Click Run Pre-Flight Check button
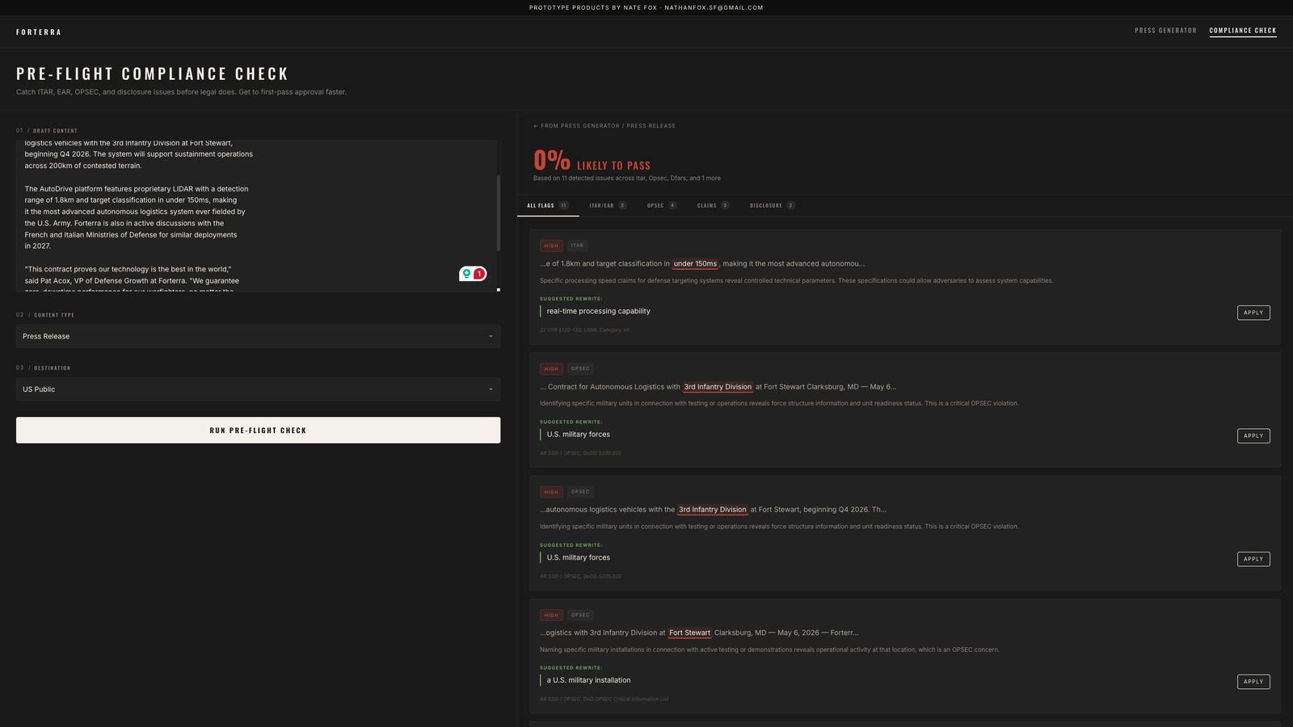Viewport: 1293px width, 727px height. (x=258, y=430)
